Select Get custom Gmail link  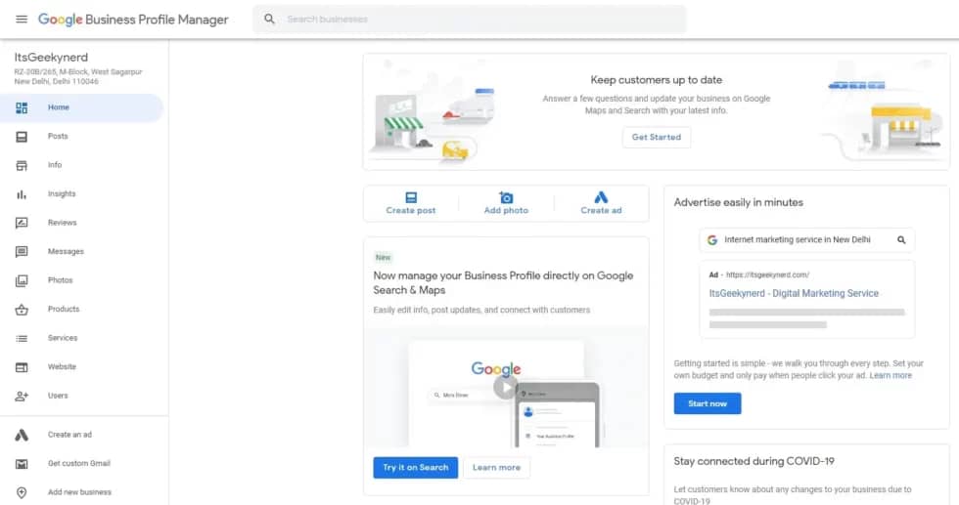[x=79, y=463]
